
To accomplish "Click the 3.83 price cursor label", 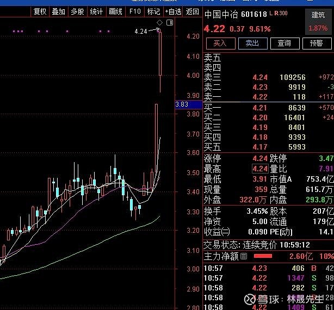I will tap(189, 104).
